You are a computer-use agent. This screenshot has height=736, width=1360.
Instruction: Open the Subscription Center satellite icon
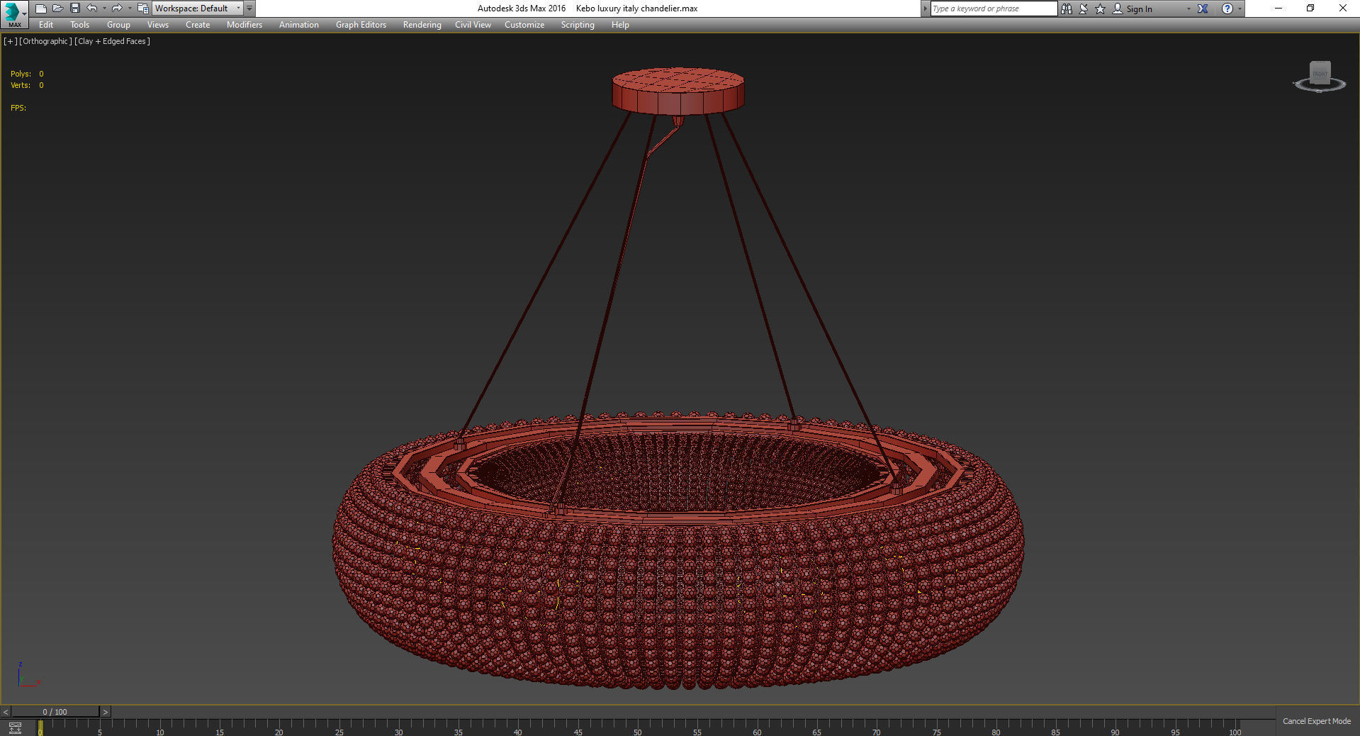click(1084, 9)
